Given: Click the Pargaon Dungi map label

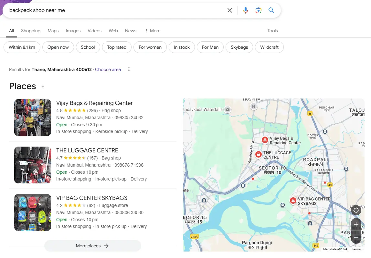Looking at the screenshot, I should pos(257,245).
